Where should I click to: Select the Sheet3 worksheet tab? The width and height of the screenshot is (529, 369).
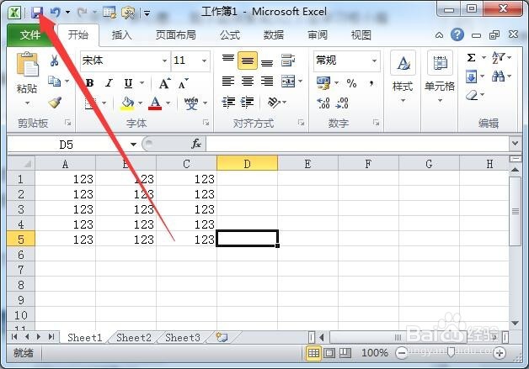(183, 337)
